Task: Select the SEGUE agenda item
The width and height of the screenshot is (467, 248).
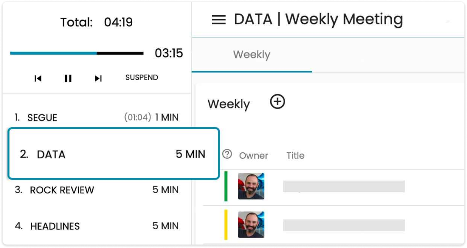Action: (96, 117)
